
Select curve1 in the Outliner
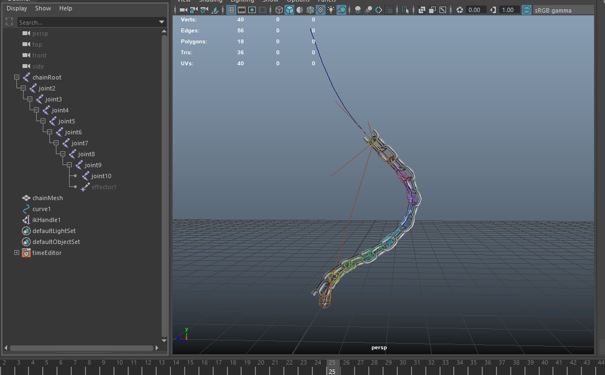[41, 209]
